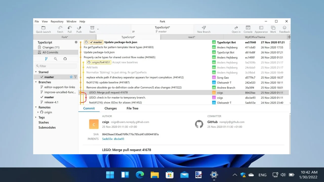Click the origin/fix41651 branch label
324x182 pixels.
99,62
